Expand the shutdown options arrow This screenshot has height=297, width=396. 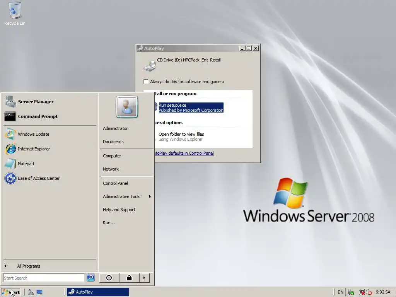click(144, 278)
